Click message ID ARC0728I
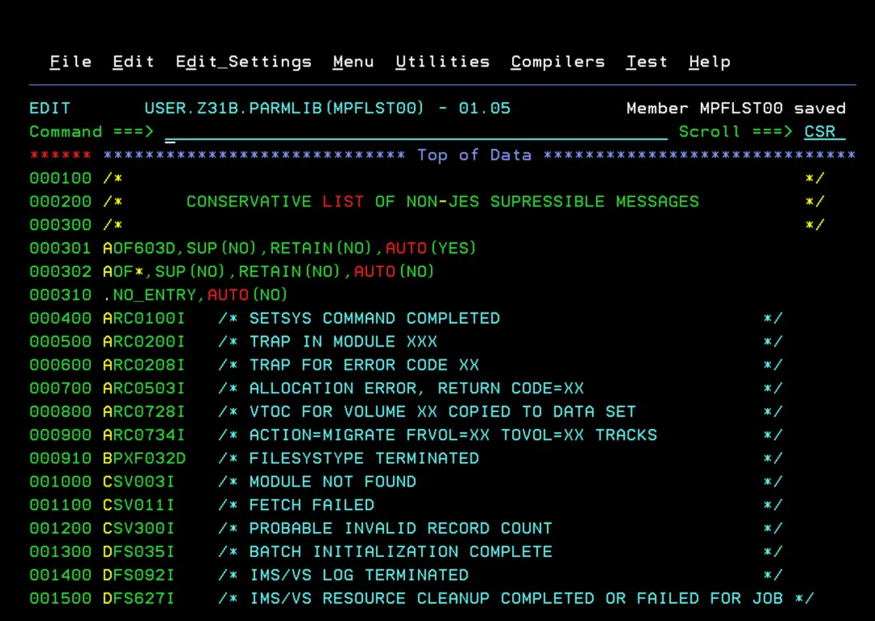 point(144,412)
